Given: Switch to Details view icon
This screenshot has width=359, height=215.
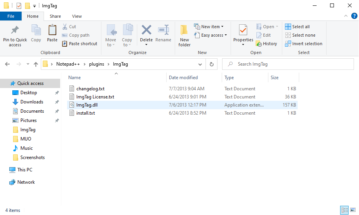Looking at the screenshot, I should click(344, 210).
